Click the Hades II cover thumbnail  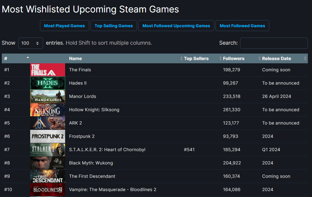tap(47, 83)
